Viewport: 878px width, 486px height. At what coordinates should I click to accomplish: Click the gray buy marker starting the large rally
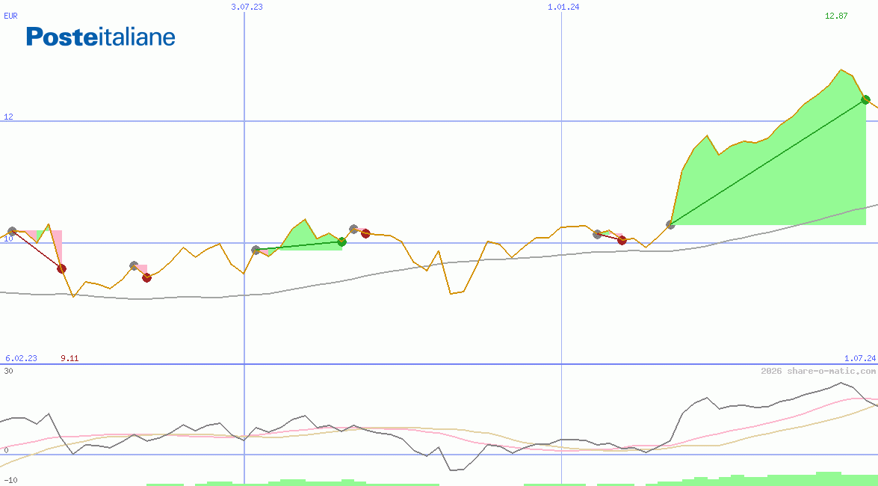point(670,224)
